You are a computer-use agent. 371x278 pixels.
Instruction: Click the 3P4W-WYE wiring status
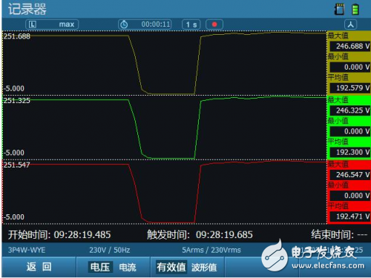point(27,250)
